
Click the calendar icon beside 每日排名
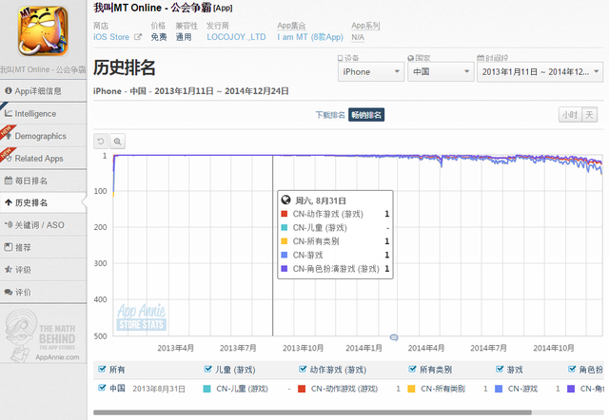[9, 181]
